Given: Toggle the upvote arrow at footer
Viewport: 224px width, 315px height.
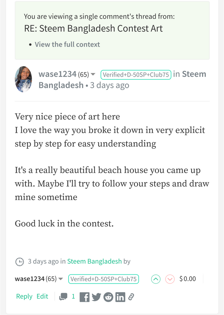Looking at the screenshot, I should point(155,279).
